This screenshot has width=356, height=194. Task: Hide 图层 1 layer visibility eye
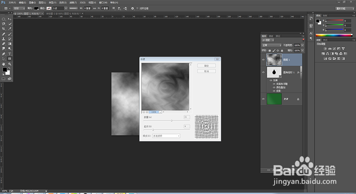tap(263, 60)
